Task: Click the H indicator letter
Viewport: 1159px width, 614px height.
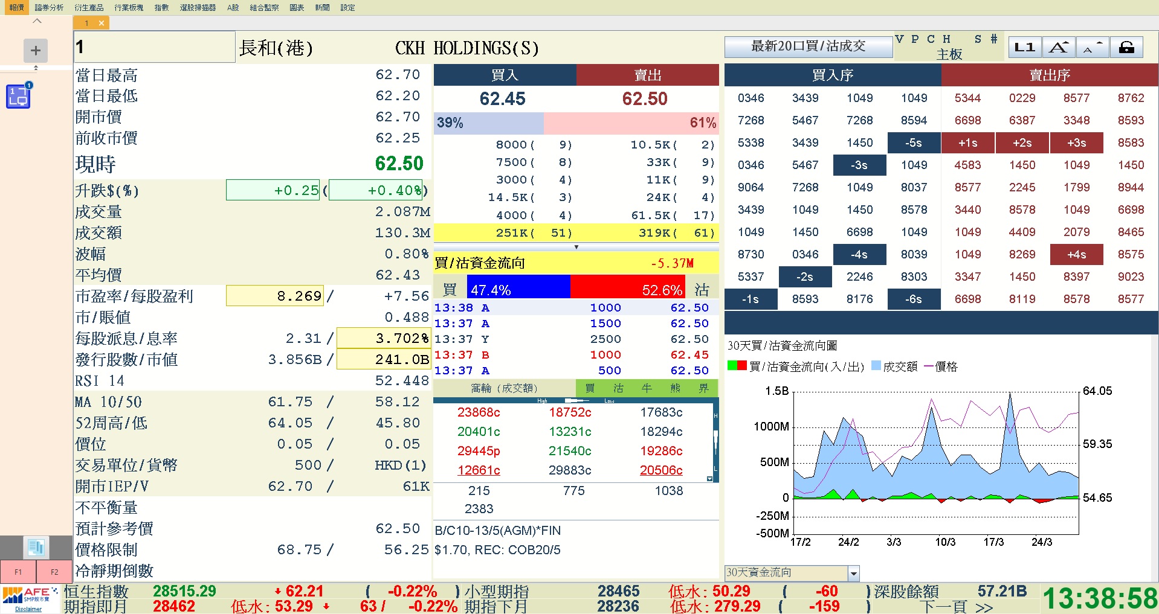Action: 946,39
